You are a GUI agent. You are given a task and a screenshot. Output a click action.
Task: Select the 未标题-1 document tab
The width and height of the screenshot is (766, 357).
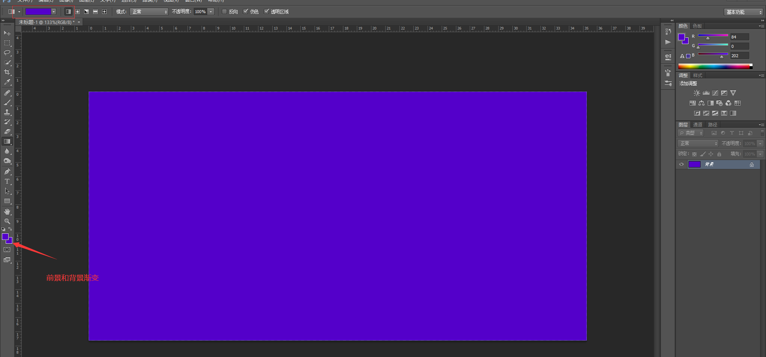pos(47,22)
